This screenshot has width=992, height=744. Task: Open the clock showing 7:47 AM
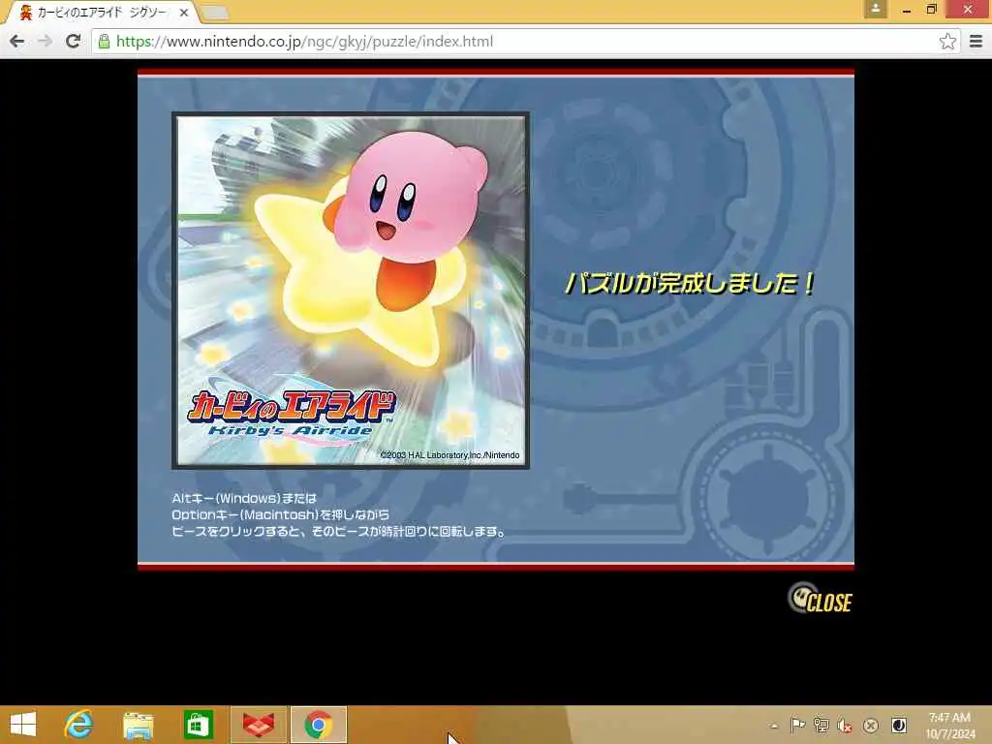[x=949, y=726]
